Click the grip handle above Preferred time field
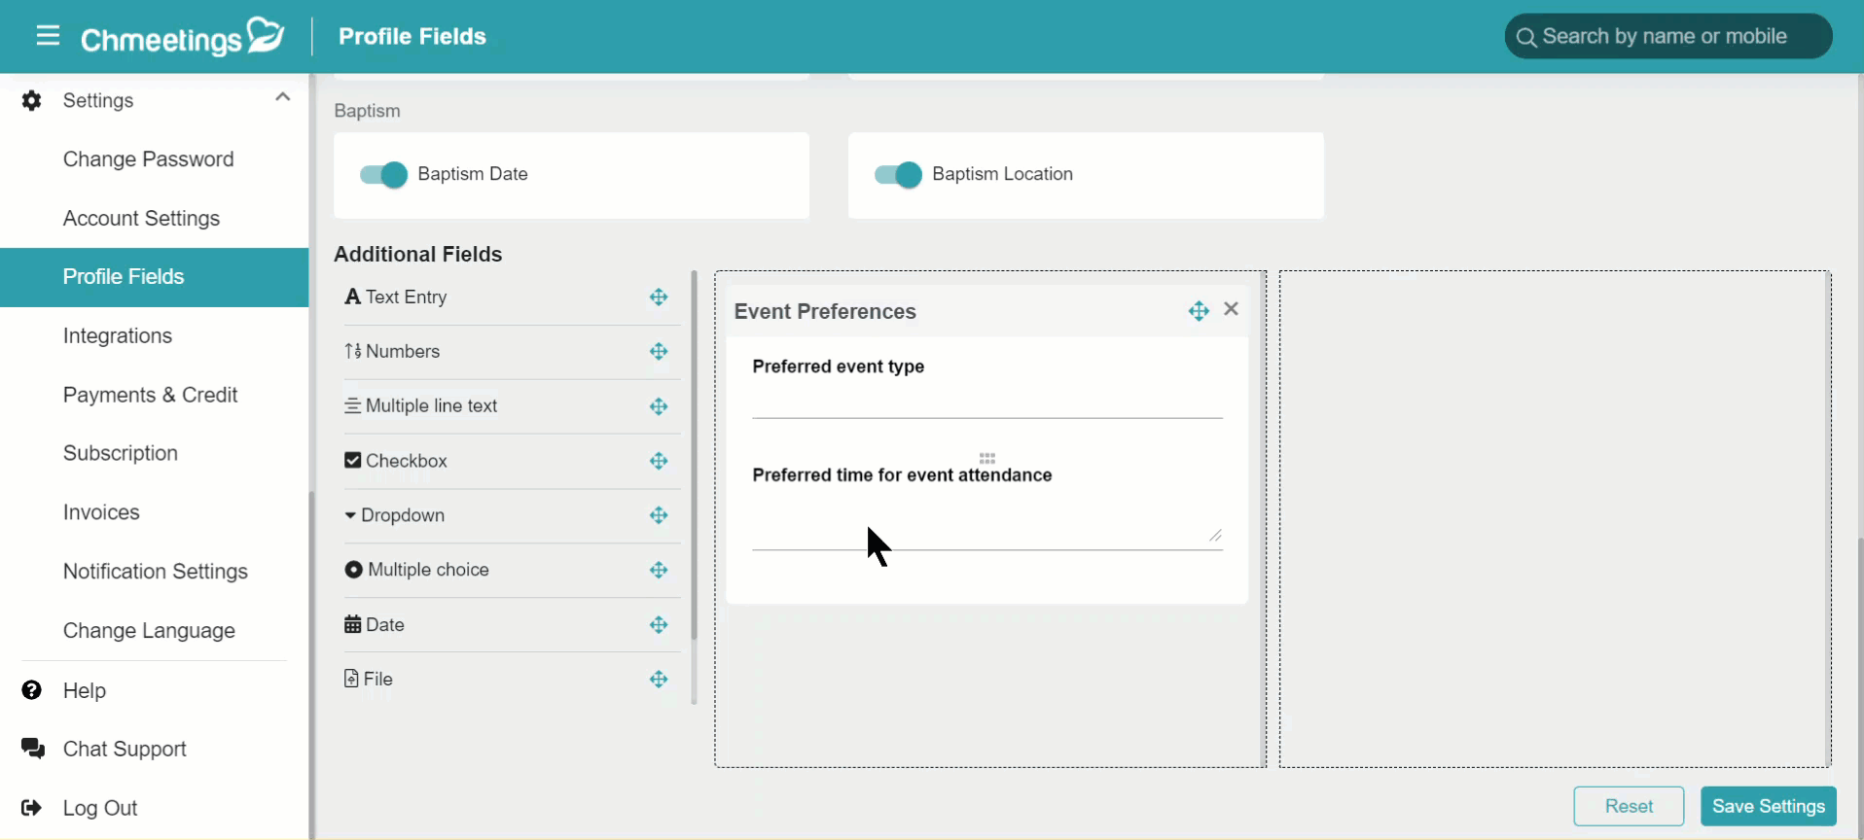The image size is (1864, 840). [x=987, y=458]
